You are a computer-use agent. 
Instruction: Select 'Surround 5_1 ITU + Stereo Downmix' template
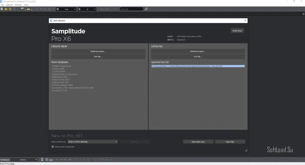tap(73, 88)
